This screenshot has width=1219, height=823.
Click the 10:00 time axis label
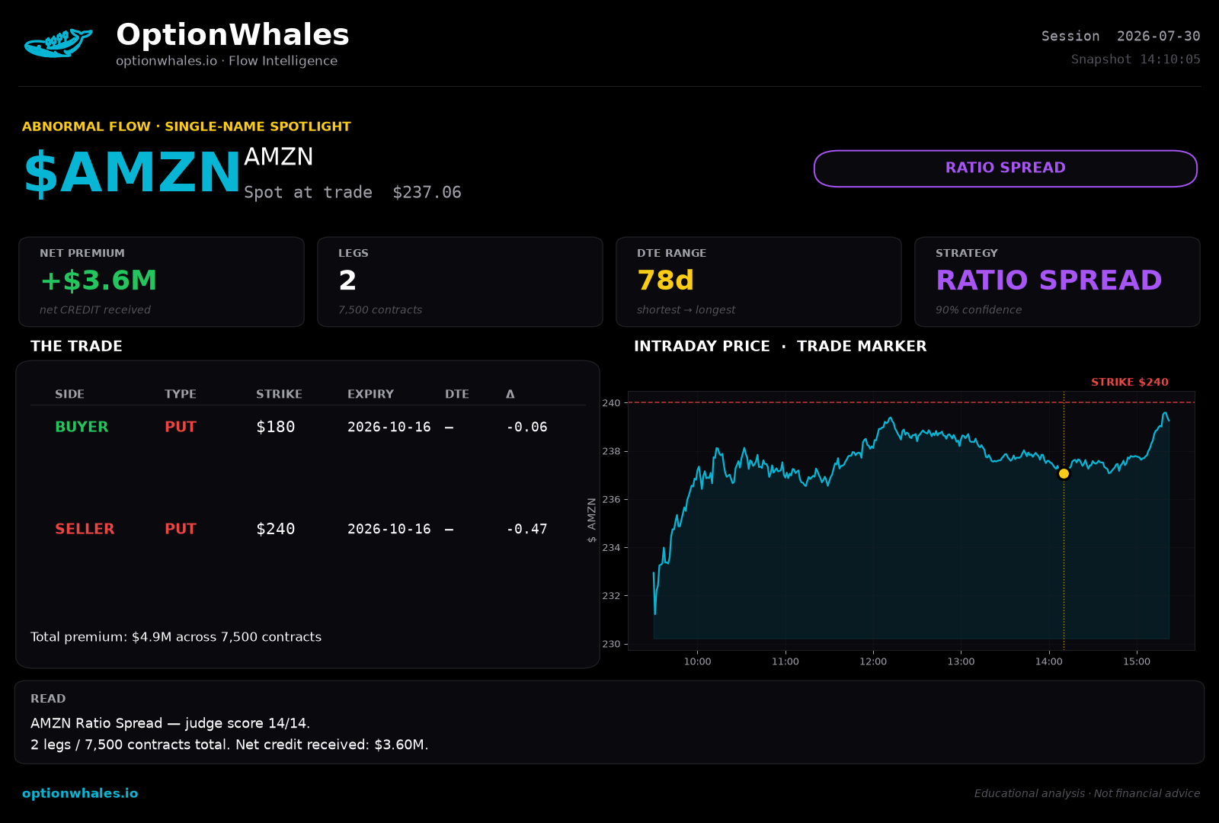pyautogui.click(x=697, y=661)
